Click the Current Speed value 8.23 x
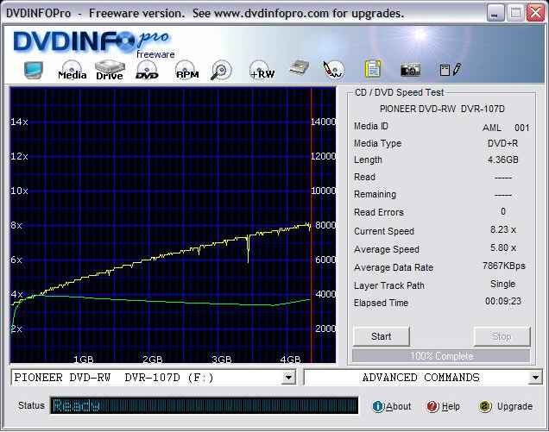The height and width of the screenshot is (432, 549). point(502,230)
